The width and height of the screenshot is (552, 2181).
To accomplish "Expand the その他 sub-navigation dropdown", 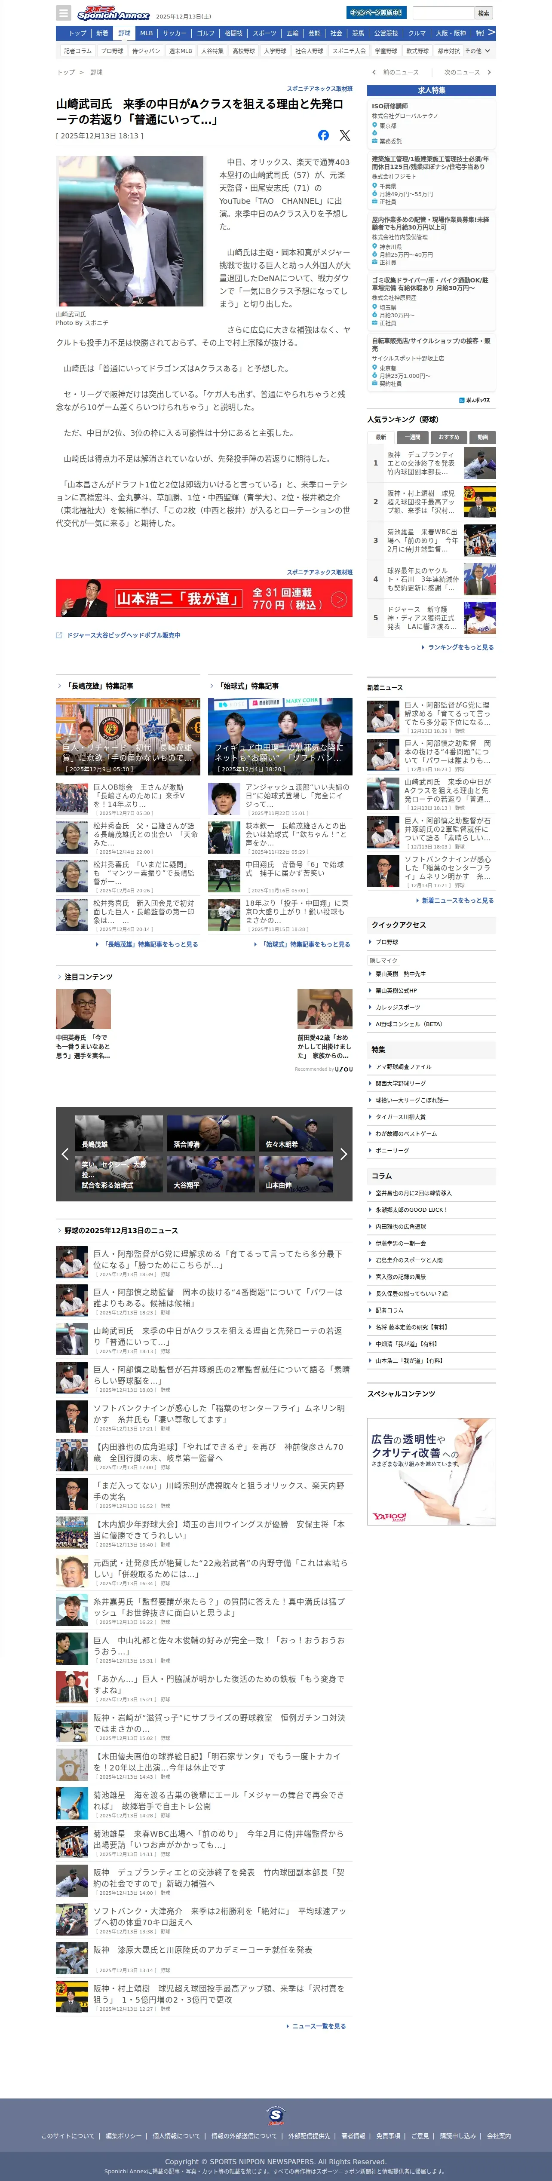I will tap(477, 51).
